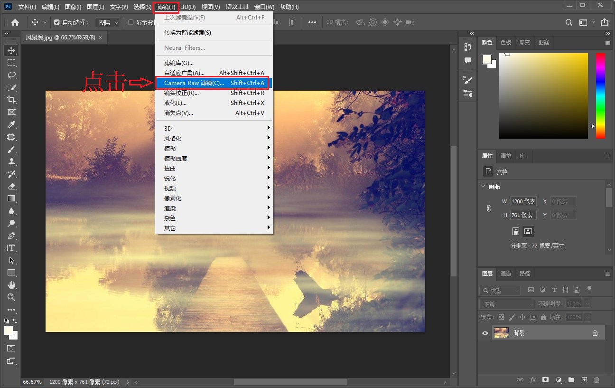Select the Lasso tool
The image size is (615, 388).
pyautogui.click(x=11, y=75)
